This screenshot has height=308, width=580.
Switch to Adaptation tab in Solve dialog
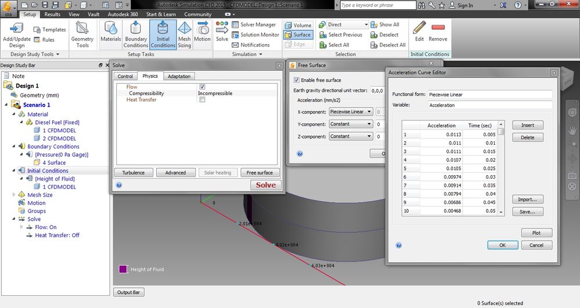[179, 76]
